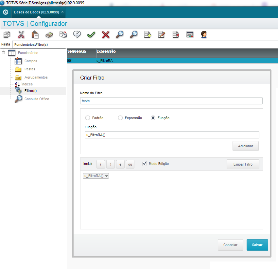Open the Help question mark icon
The height and width of the screenshot is (269, 278).
77,34
